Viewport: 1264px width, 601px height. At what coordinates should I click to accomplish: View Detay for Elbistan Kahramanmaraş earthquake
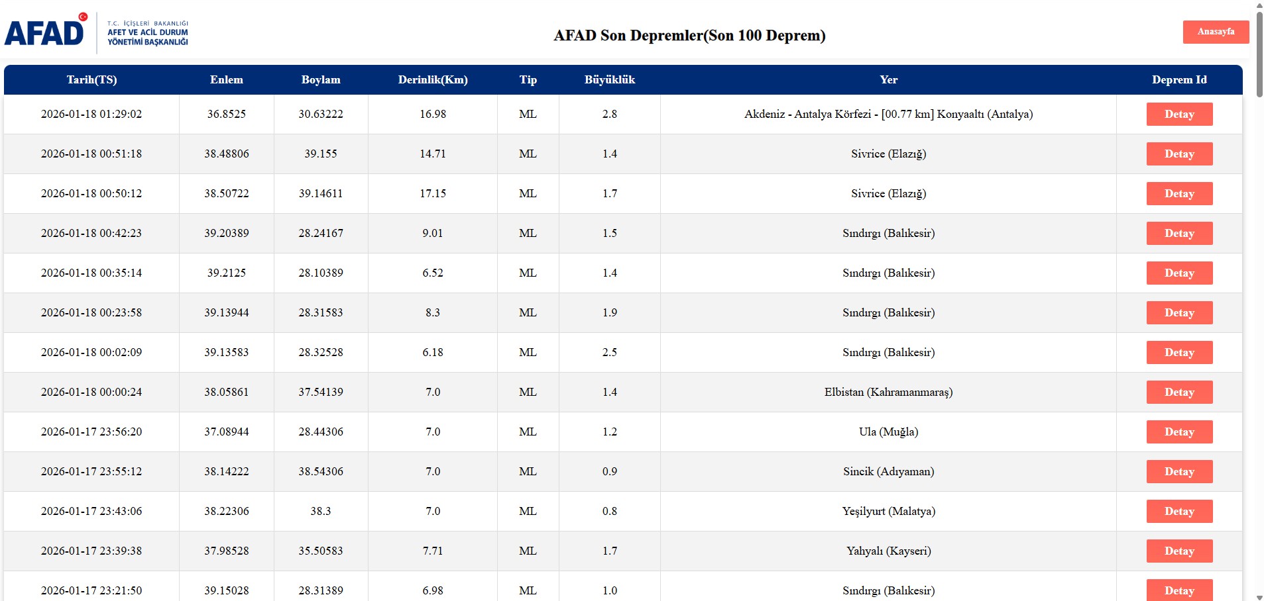(1179, 392)
